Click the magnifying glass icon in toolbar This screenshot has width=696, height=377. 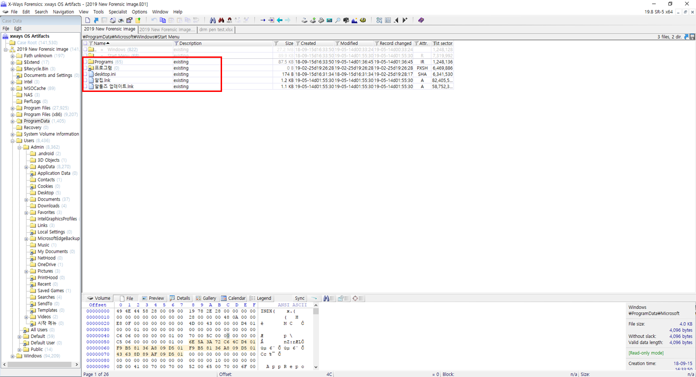pos(338,20)
